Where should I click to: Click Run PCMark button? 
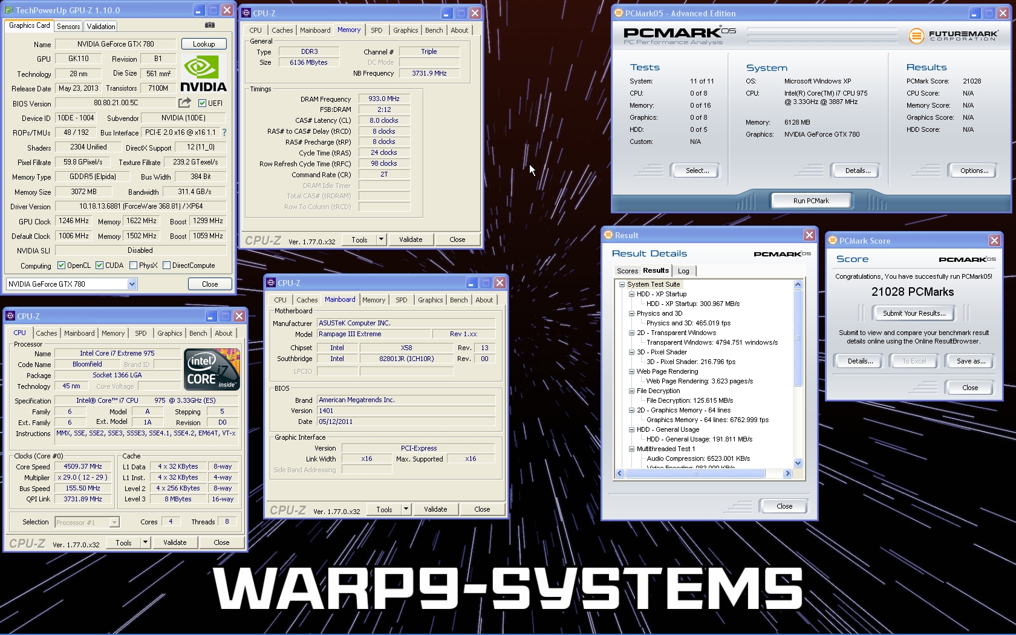811,201
